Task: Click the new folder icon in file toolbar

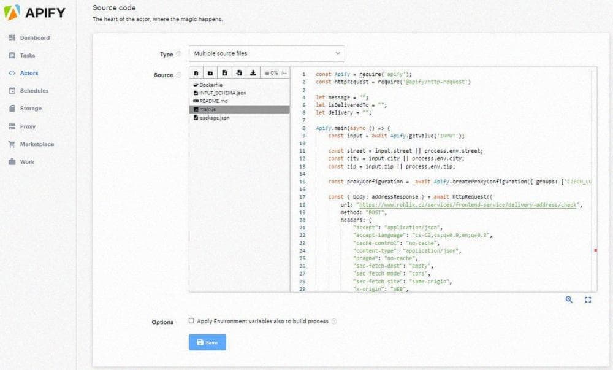Action: pos(210,73)
